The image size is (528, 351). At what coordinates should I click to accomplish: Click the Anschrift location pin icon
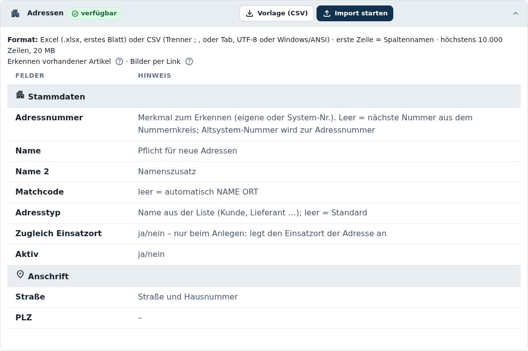tap(20, 275)
